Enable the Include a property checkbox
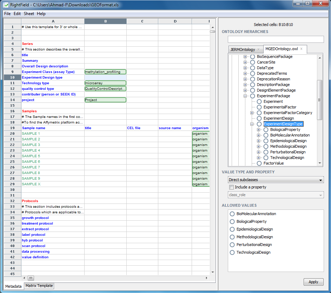 pos(231,187)
